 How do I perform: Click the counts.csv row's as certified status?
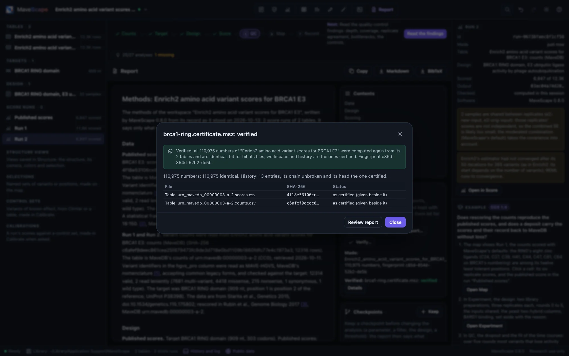click(360, 203)
